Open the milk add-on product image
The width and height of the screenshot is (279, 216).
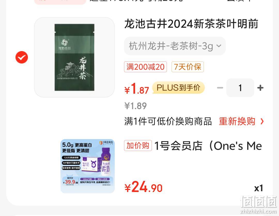click(x=88, y=166)
